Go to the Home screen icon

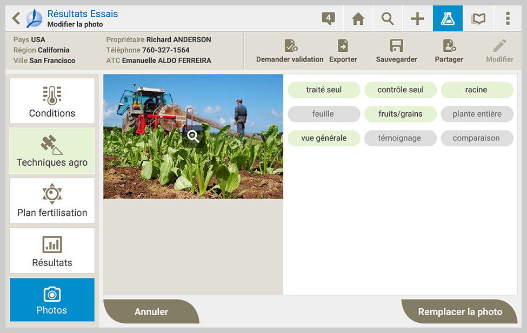click(x=358, y=19)
